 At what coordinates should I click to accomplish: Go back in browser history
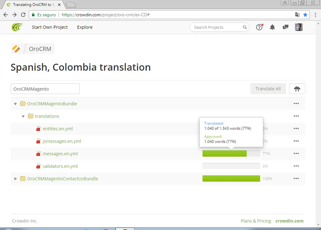6,15
